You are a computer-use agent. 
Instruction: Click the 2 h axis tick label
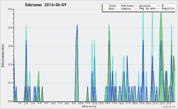pyautogui.click(x=26, y=103)
